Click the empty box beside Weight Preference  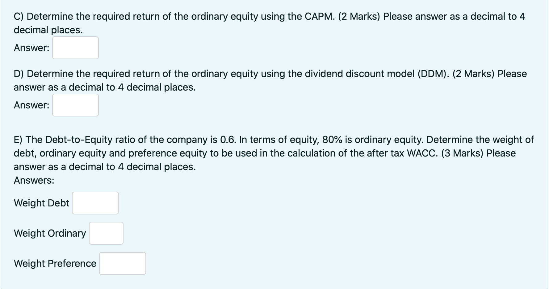pyautogui.click(x=122, y=263)
